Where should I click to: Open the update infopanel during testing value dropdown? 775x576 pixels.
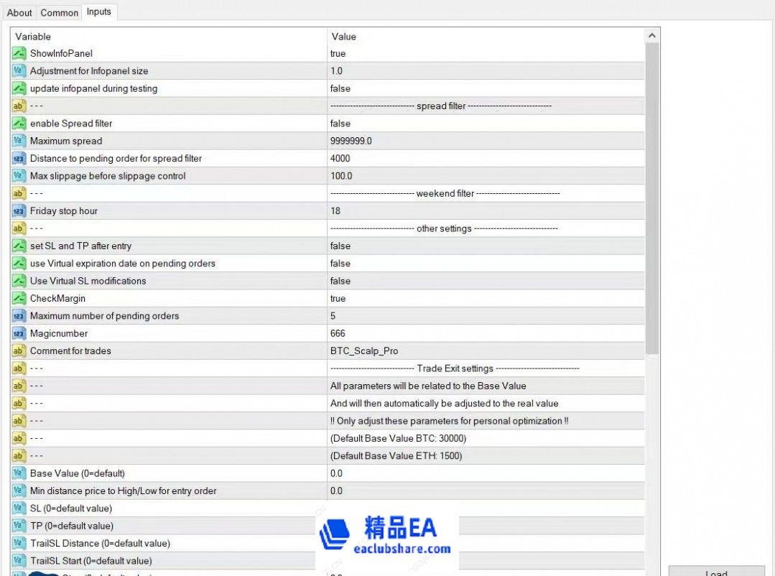[485, 88]
